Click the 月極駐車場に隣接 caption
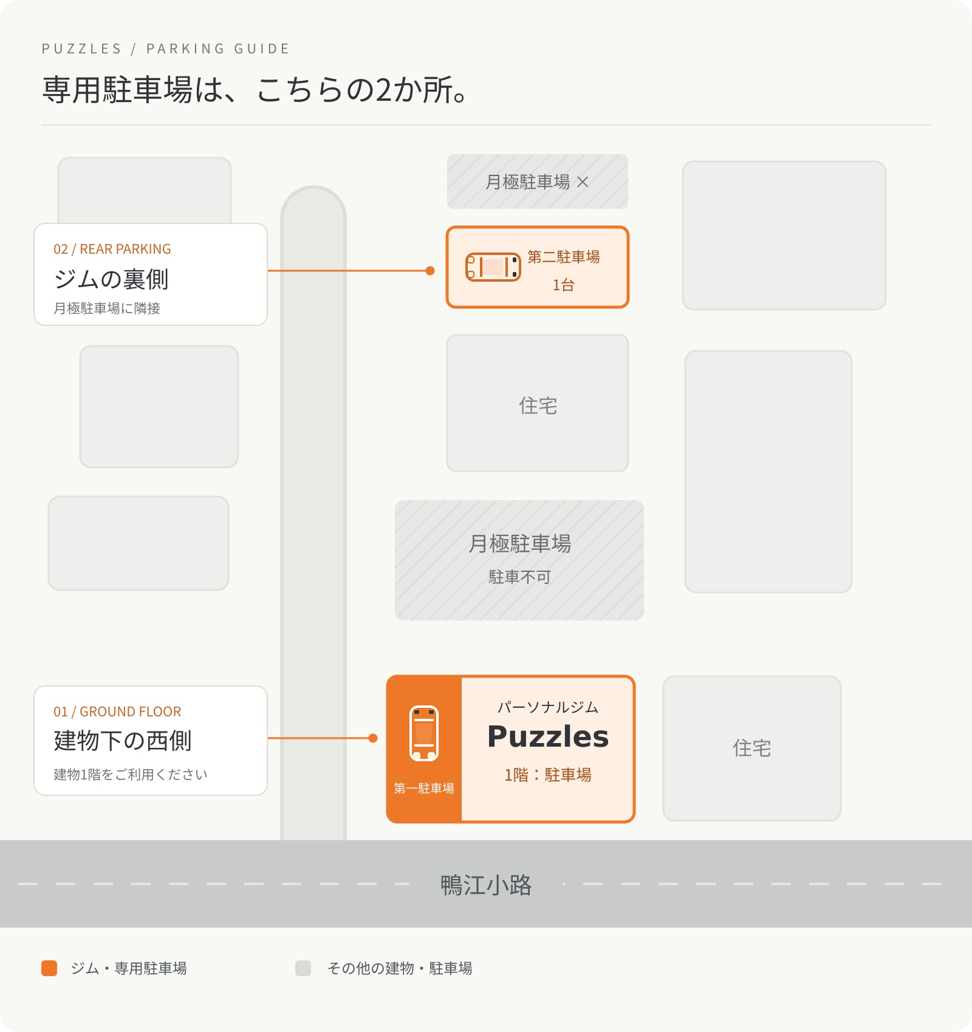Image resolution: width=972 pixels, height=1032 pixels. [x=107, y=308]
